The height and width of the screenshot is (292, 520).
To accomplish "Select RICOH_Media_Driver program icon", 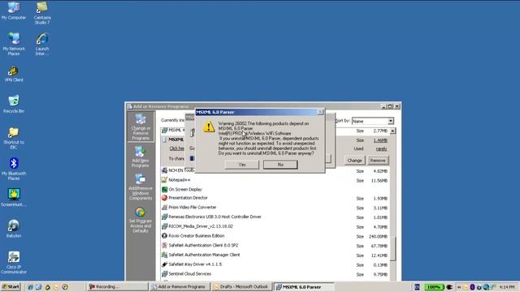I will pos(164,226).
